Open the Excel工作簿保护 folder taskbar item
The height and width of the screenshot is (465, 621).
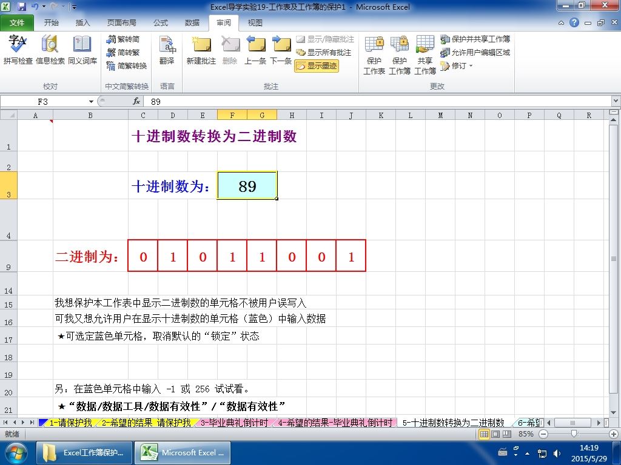84,453
